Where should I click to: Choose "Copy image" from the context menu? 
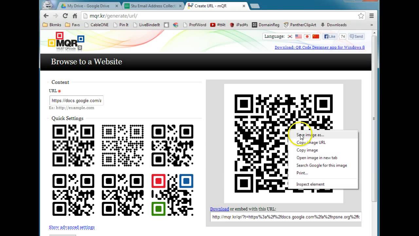(323, 150)
